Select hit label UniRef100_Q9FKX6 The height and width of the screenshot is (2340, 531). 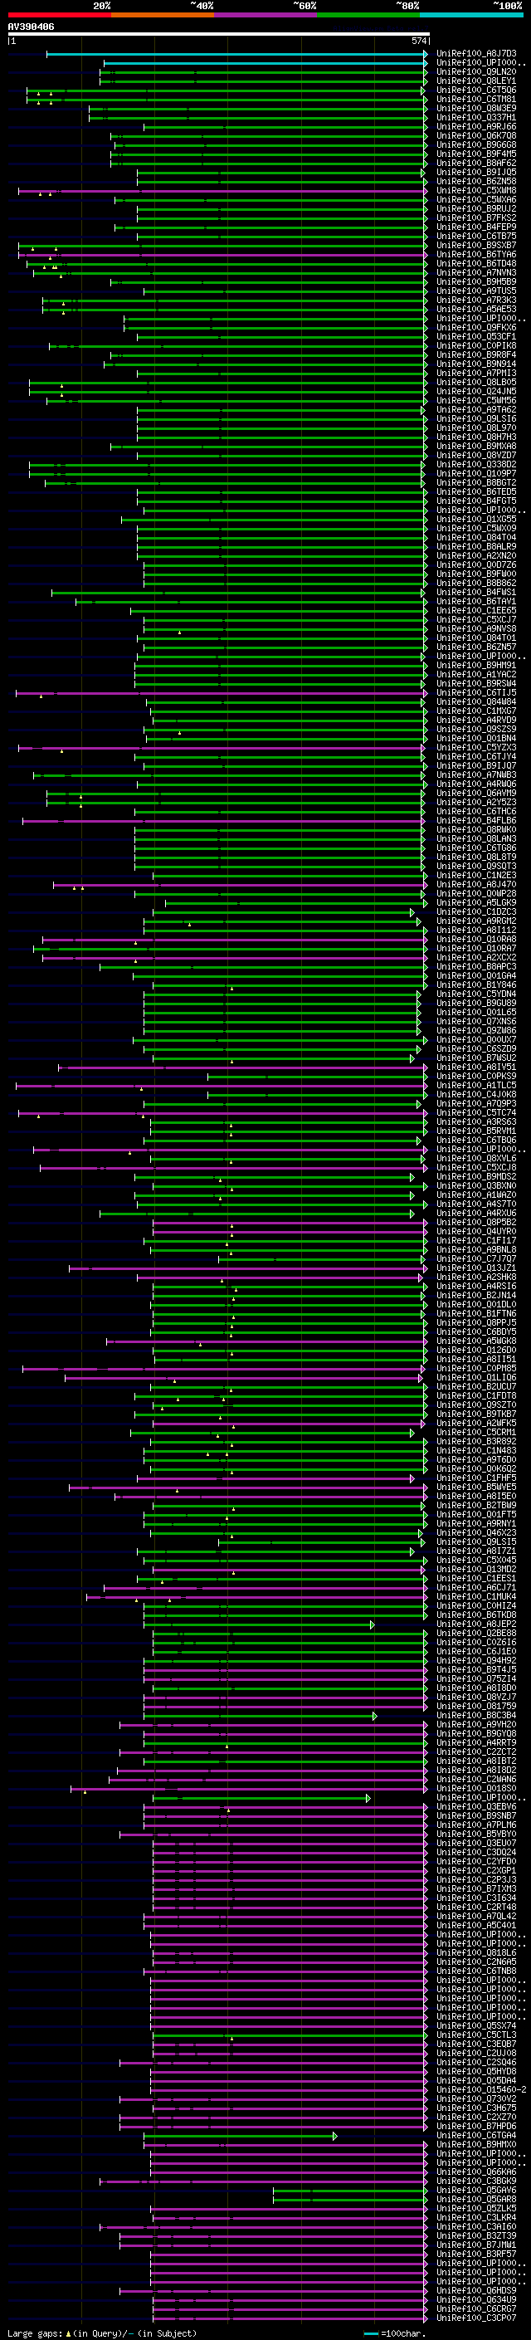[476, 327]
